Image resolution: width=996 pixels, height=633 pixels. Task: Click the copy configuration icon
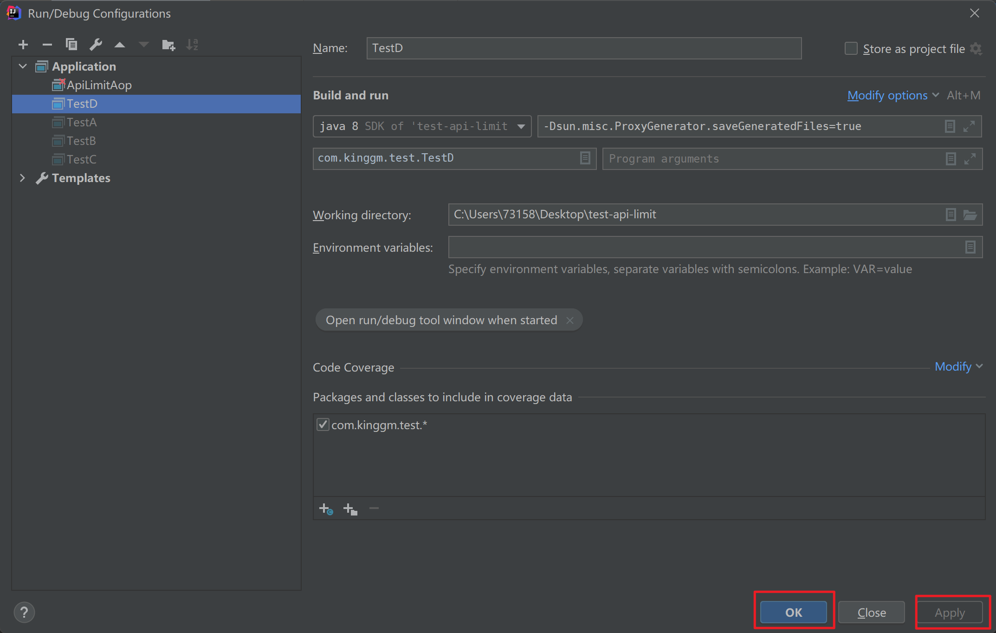[71, 44]
